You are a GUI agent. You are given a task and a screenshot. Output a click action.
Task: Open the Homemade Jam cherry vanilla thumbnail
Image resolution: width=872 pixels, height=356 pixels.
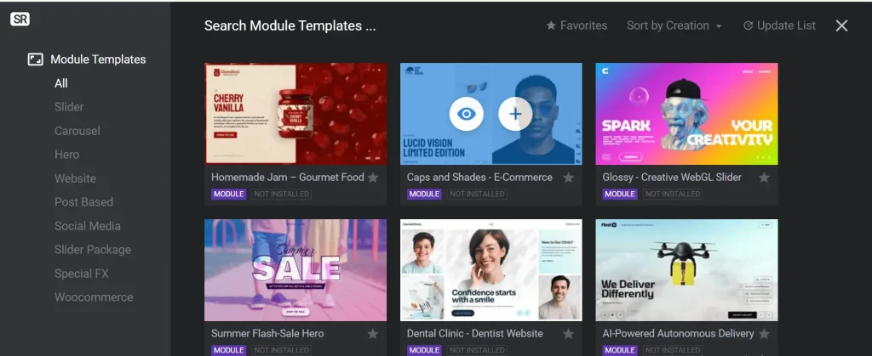click(x=295, y=114)
